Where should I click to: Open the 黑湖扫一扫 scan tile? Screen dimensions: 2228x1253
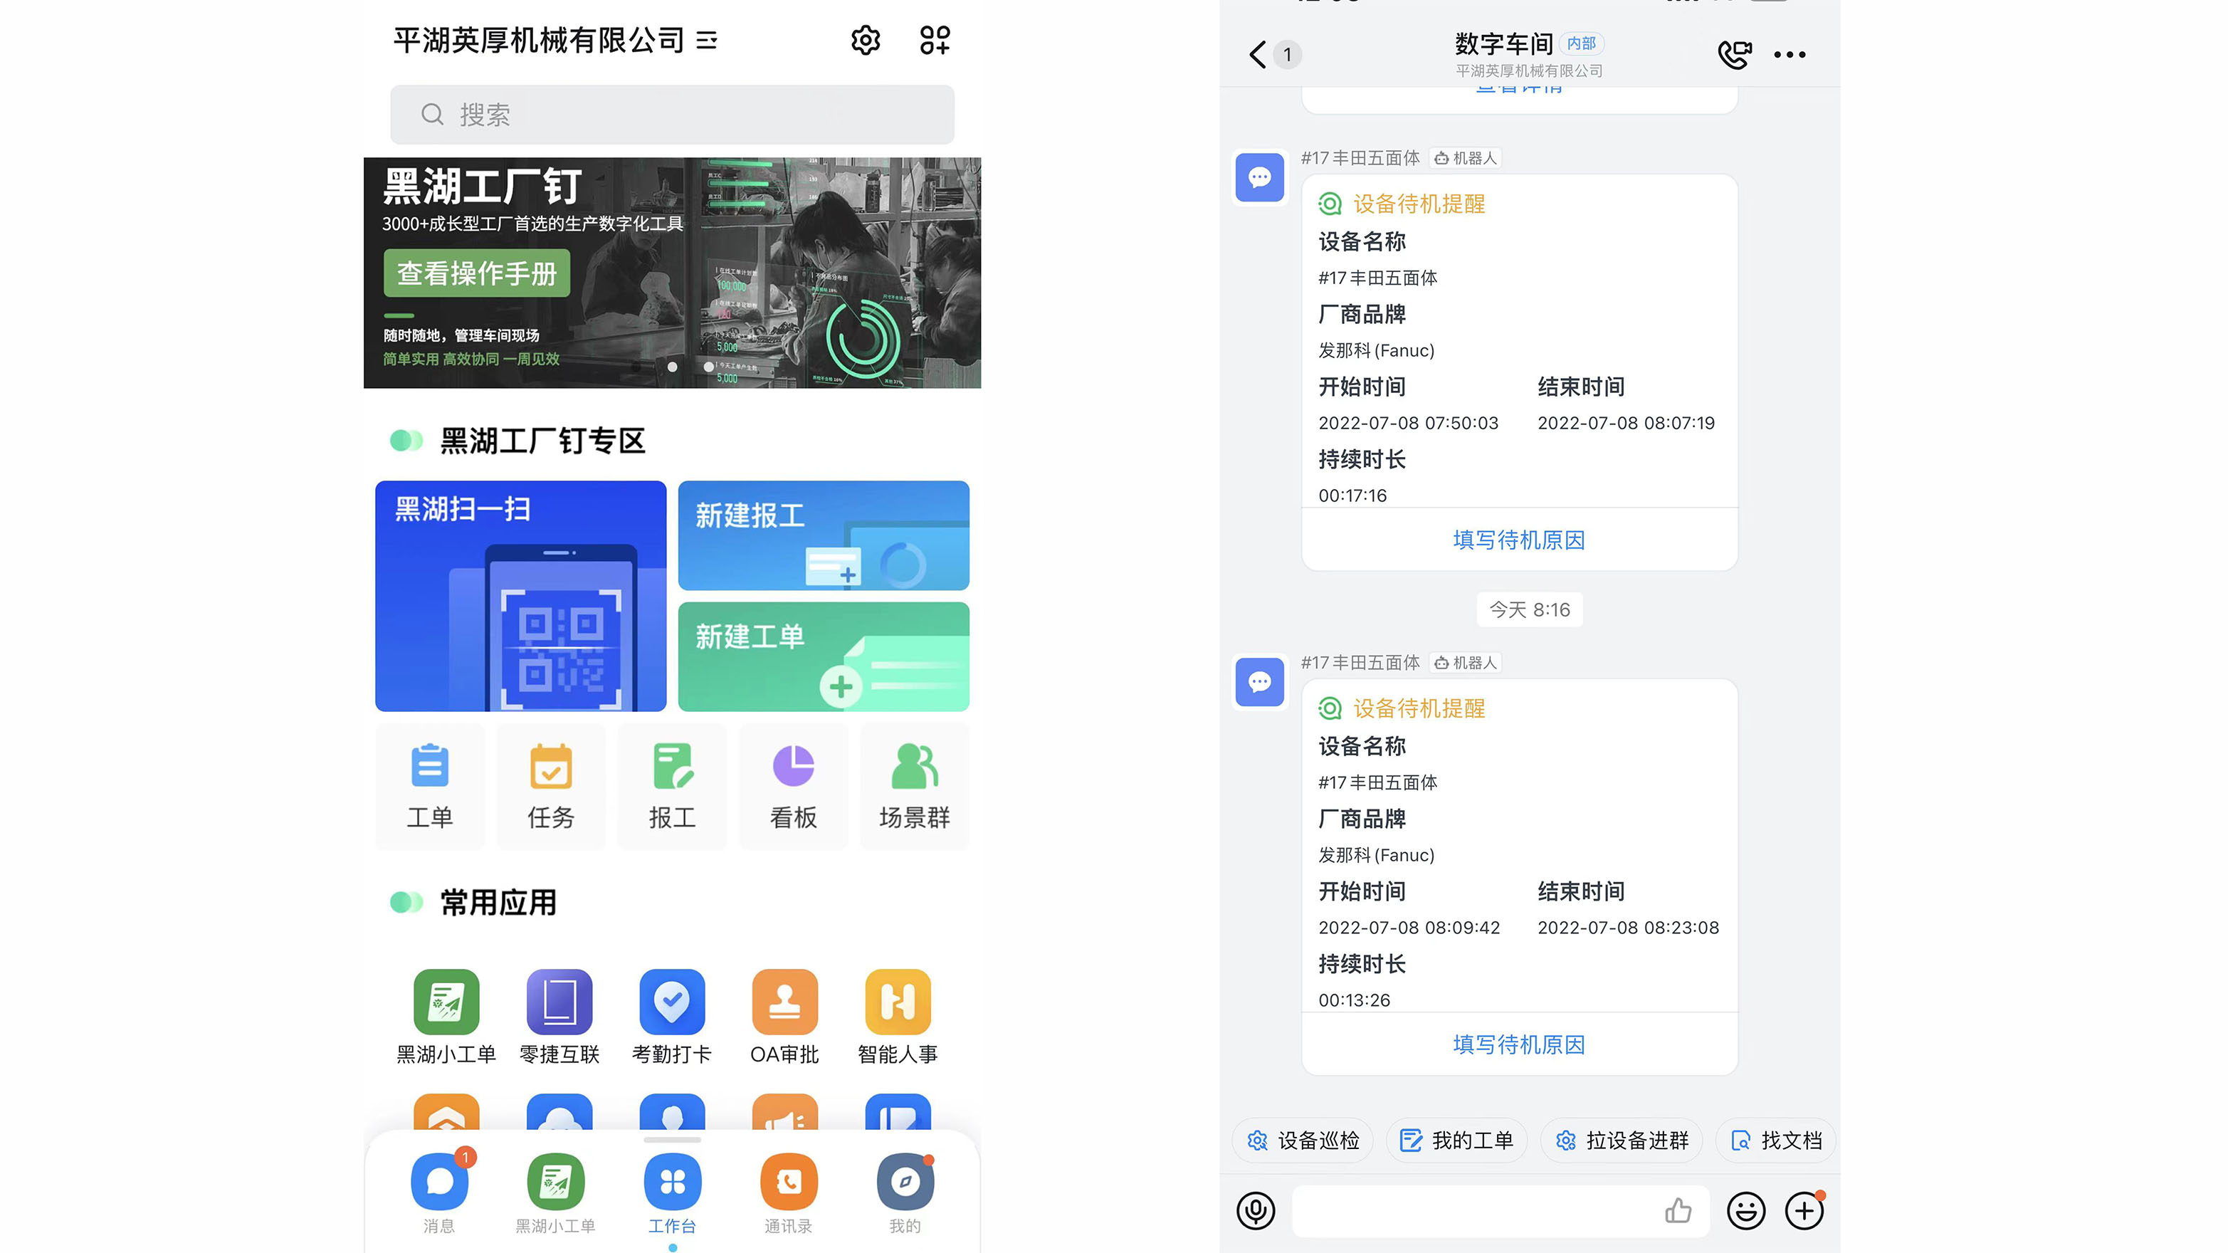click(x=520, y=595)
